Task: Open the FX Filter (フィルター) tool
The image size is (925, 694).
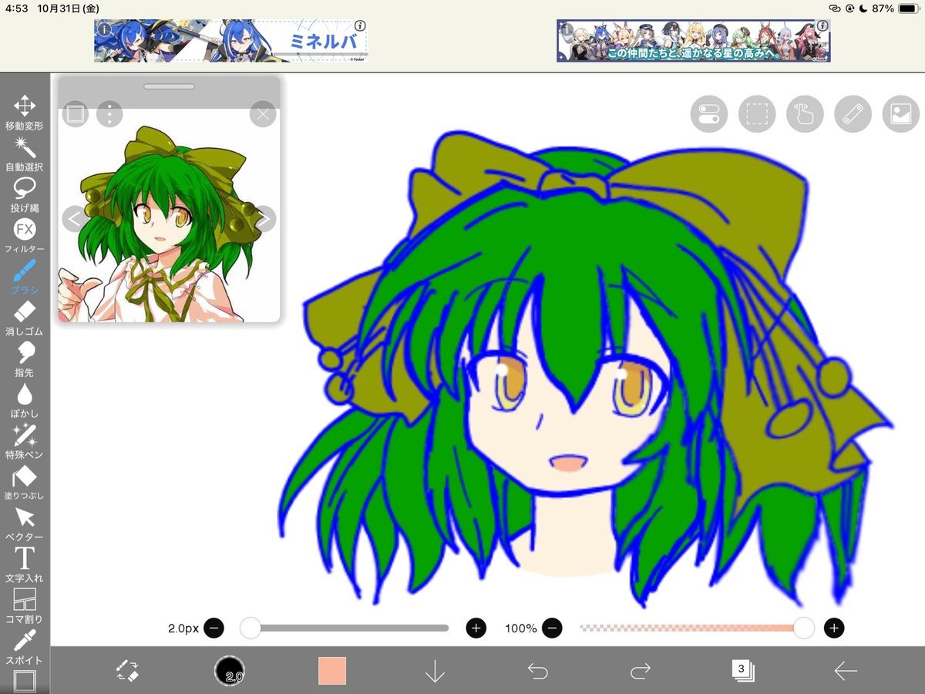Action: tap(25, 236)
